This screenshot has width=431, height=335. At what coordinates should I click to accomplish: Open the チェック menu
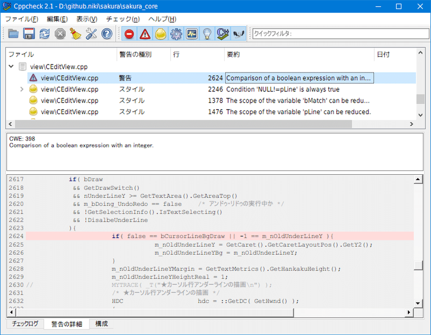click(x=122, y=19)
